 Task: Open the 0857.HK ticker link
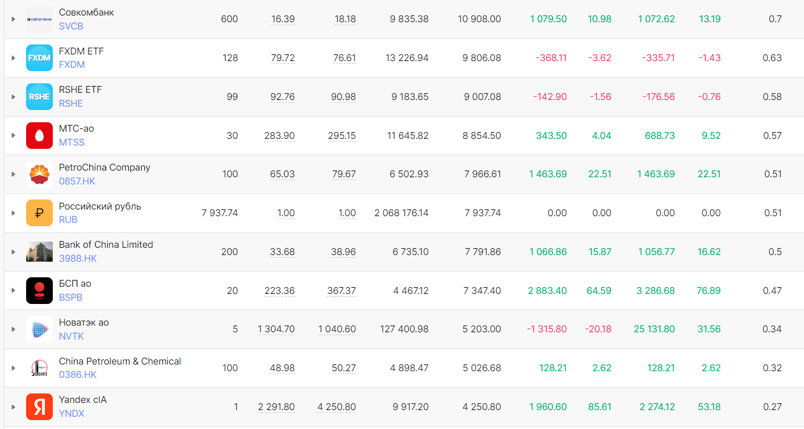coord(78,181)
